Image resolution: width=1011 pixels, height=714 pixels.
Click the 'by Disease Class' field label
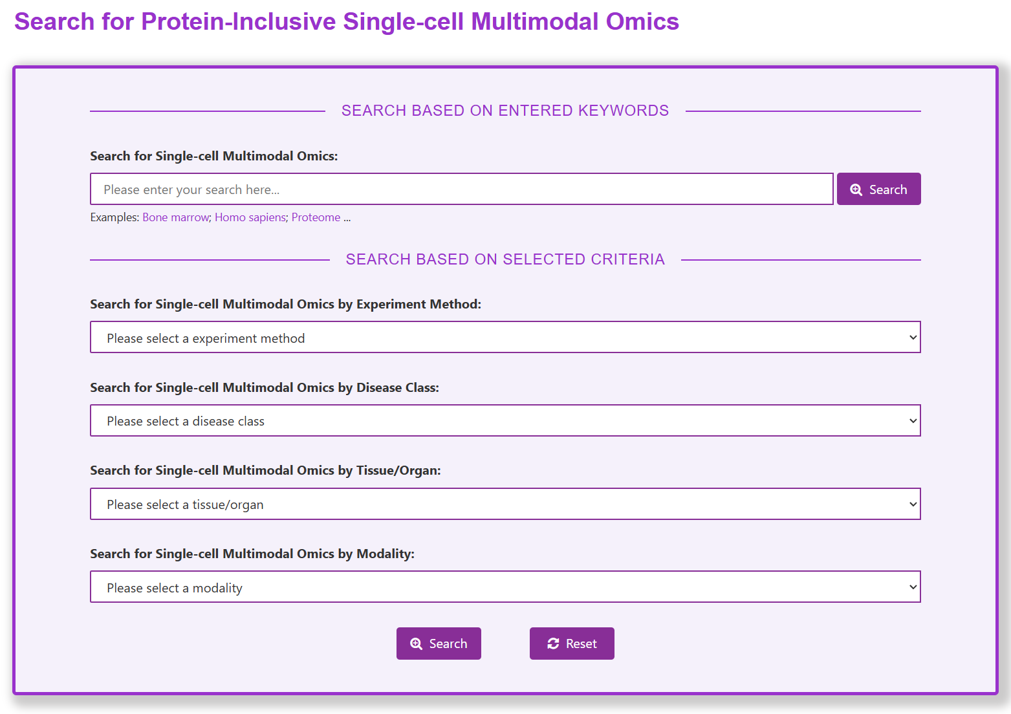tap(265, 387)
